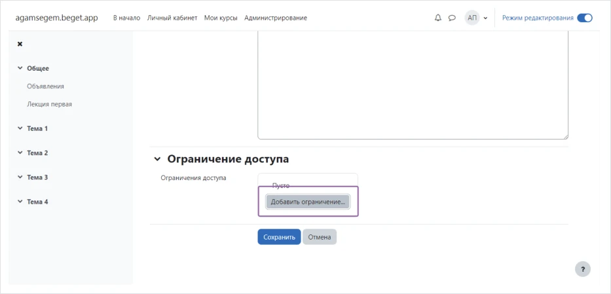The image size is (611, 294).
Task: Expand the user menu dropdown arrow
Action: [485, 18]
